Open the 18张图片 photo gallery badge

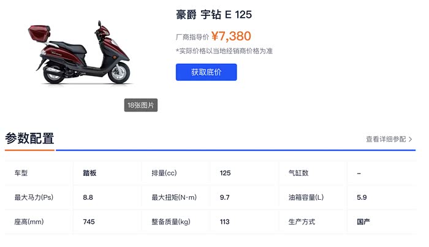[x=141, y=105]
